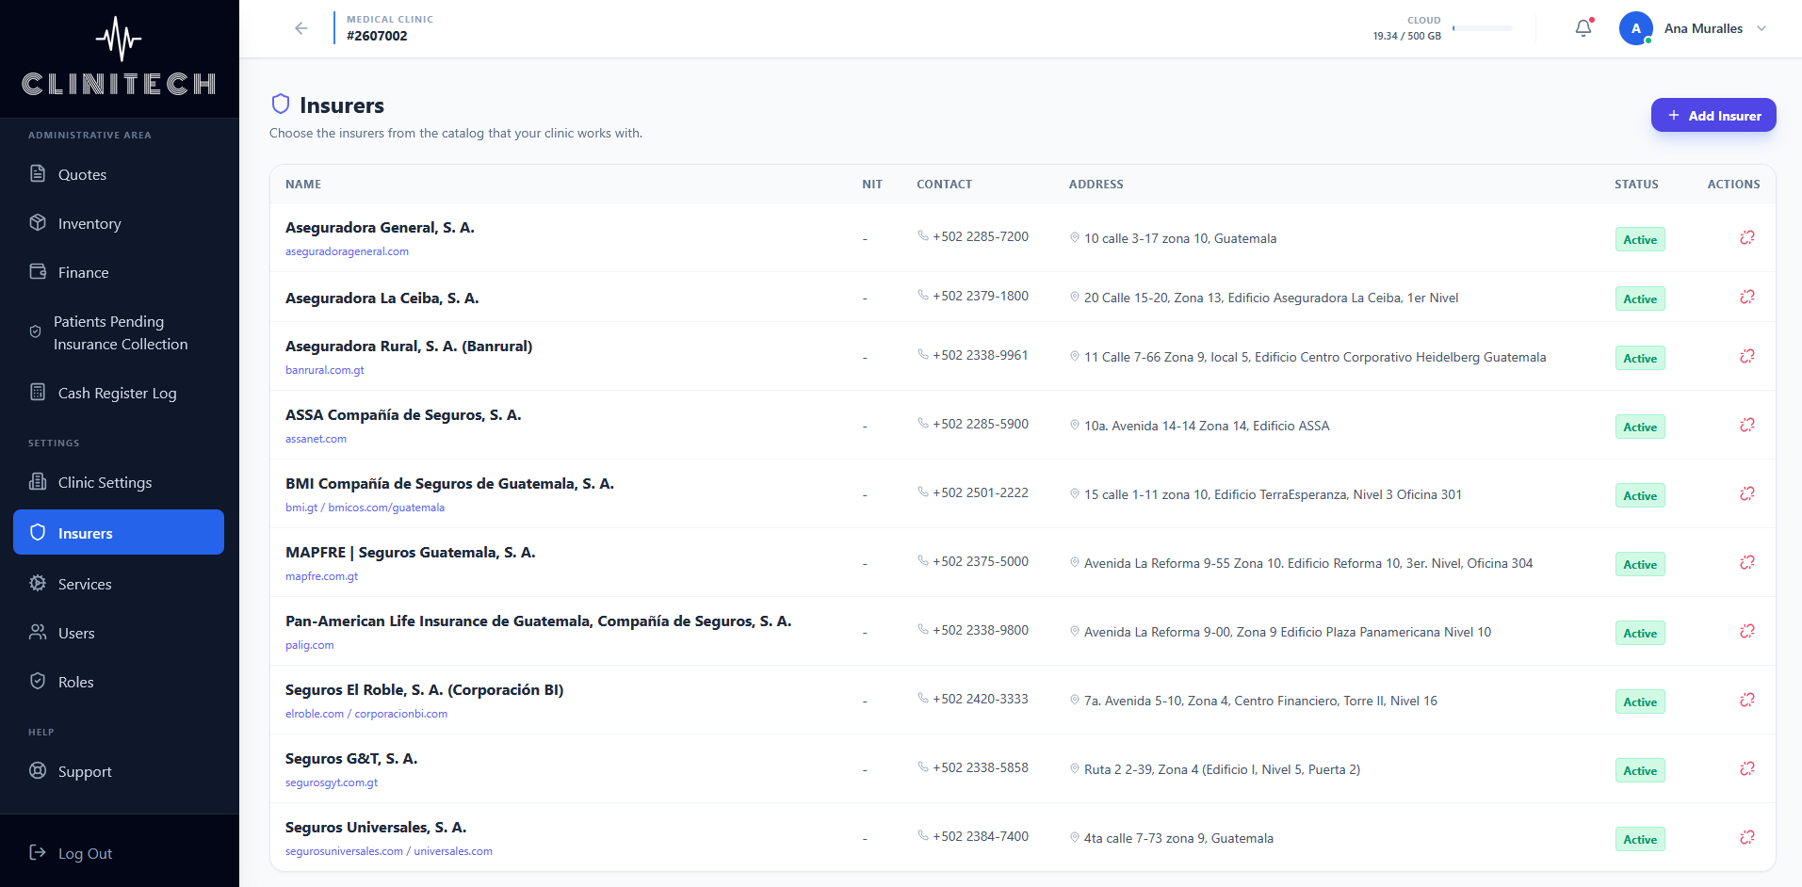Click the CONTACT column header
Viewport: 1802px width, 887px height.
[x=944, y=185]
